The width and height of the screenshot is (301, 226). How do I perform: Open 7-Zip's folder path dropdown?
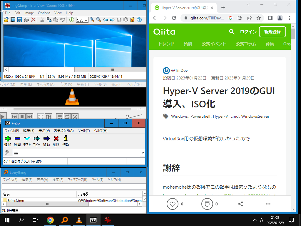click(143, 152)
